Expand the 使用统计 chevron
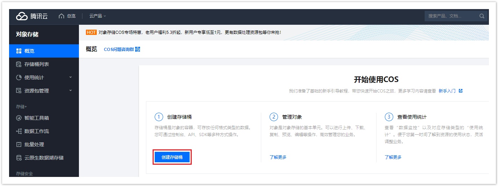Viewport: 498px width, 186px height. tap(71, 77)
